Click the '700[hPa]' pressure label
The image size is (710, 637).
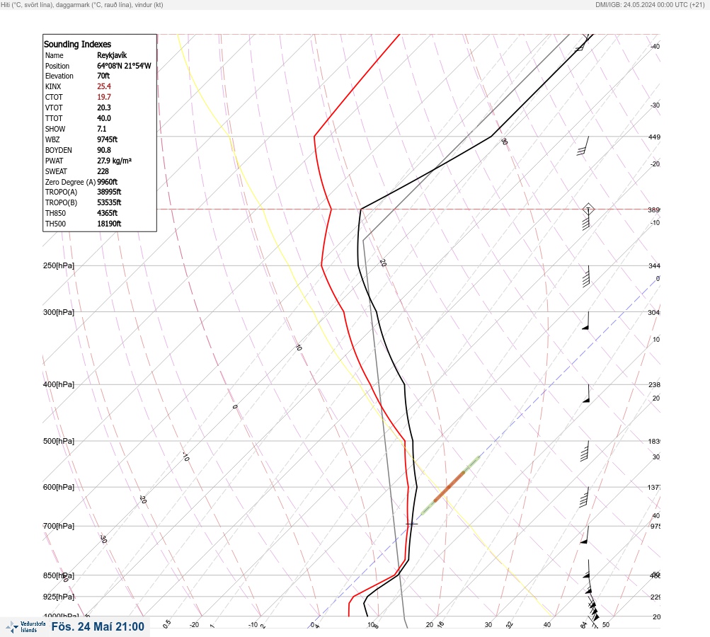pos(59,526)
